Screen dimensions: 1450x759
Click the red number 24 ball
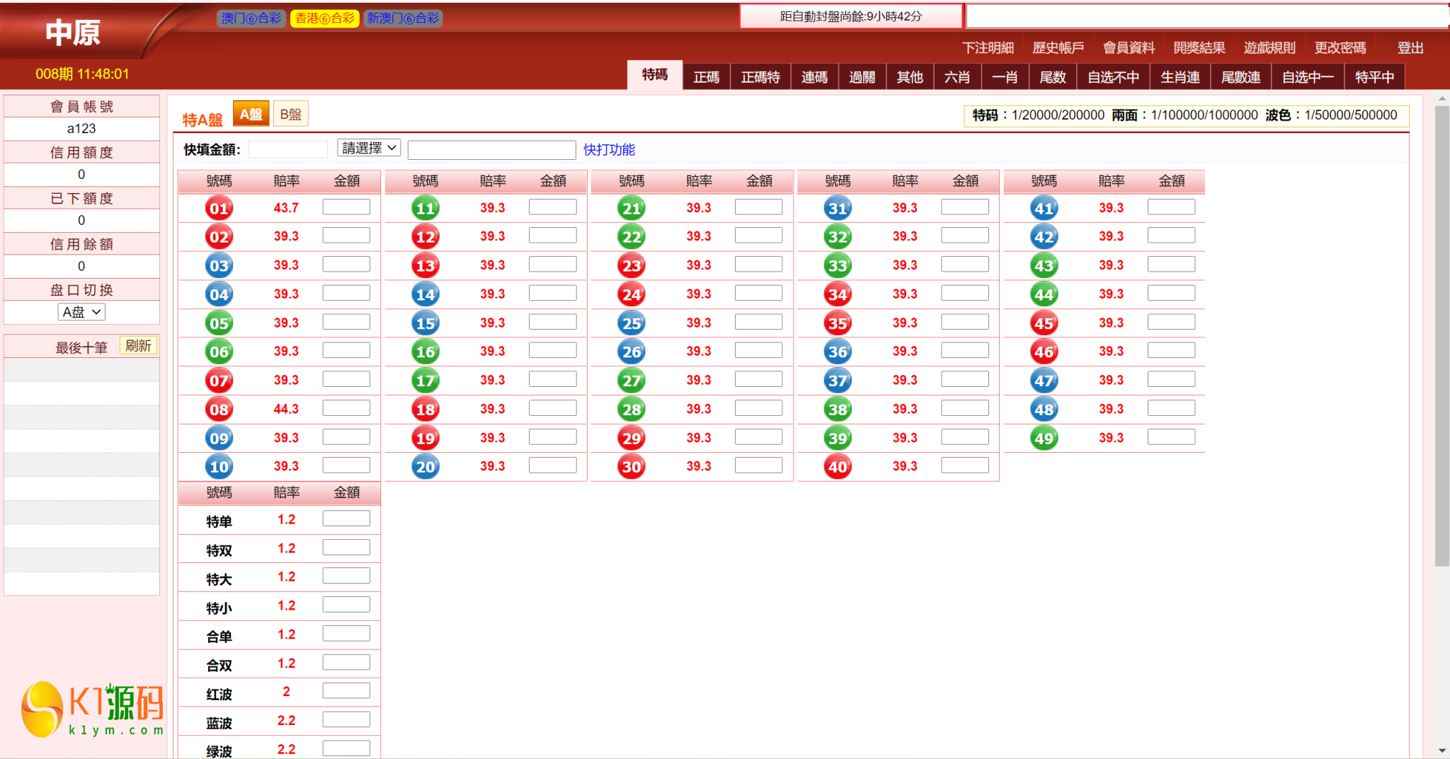[631, 294]
